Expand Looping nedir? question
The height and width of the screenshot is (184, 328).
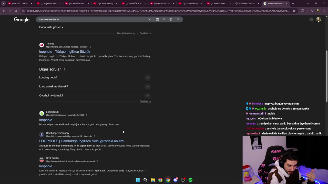[x=95, y=77]
